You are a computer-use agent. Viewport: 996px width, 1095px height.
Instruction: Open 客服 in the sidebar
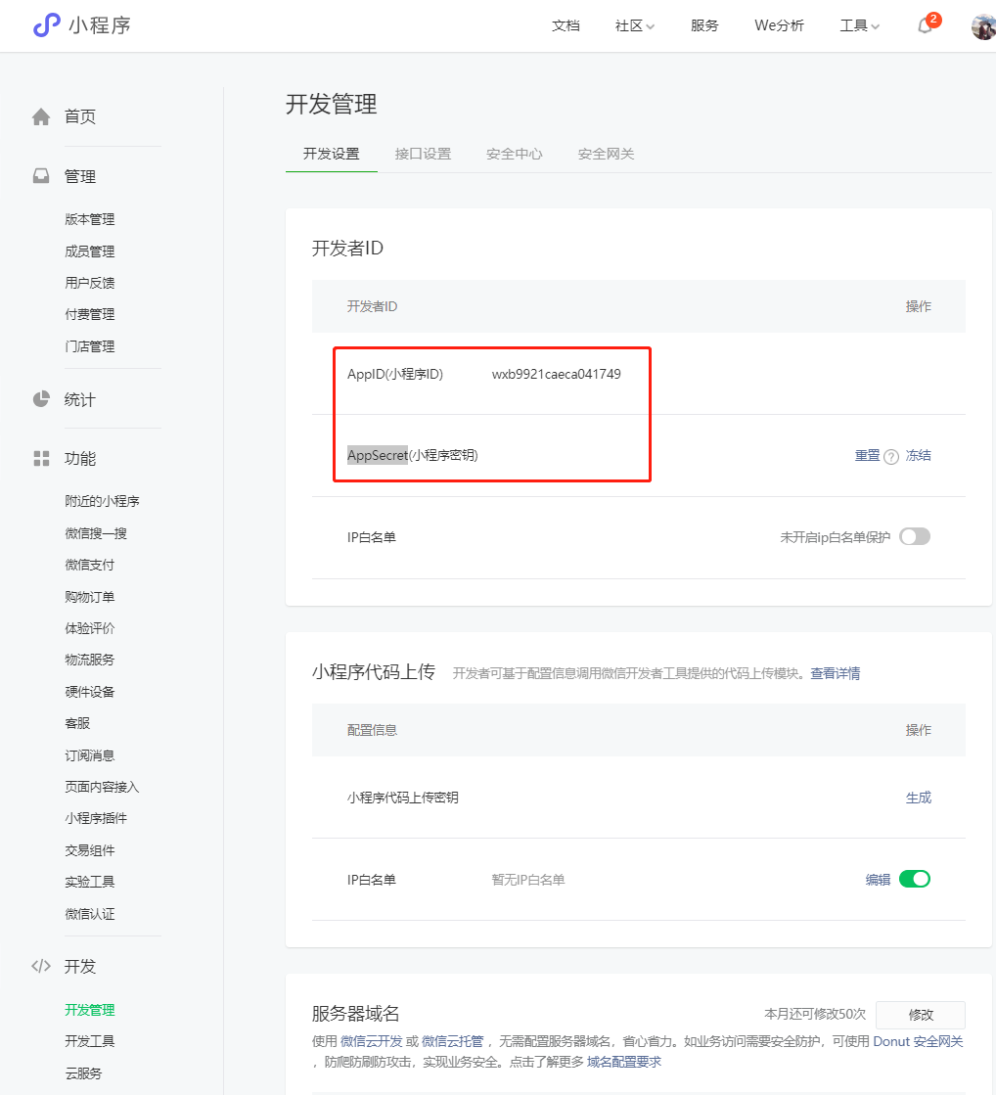point(77,723)
